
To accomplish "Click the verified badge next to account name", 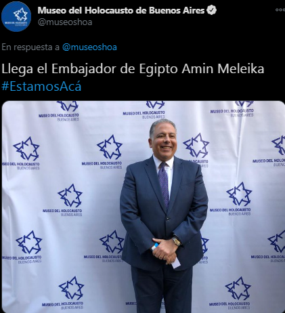I will click(212, 10).
